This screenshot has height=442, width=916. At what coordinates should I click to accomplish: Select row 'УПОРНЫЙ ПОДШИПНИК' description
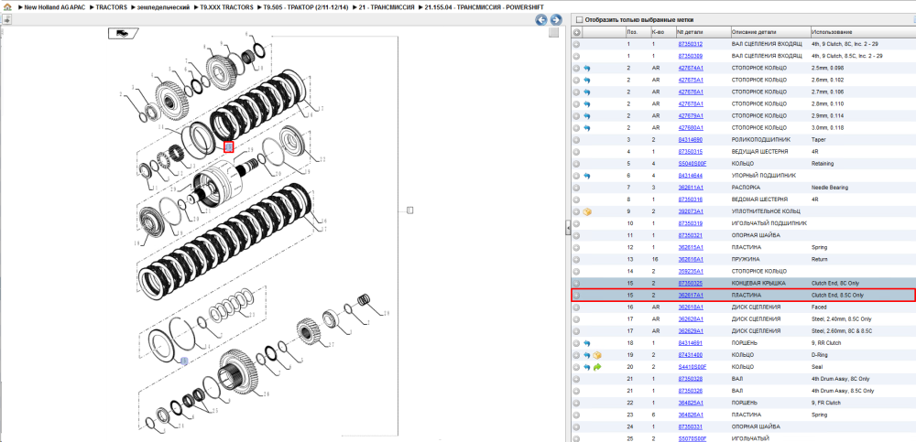(x=762, y=176)
